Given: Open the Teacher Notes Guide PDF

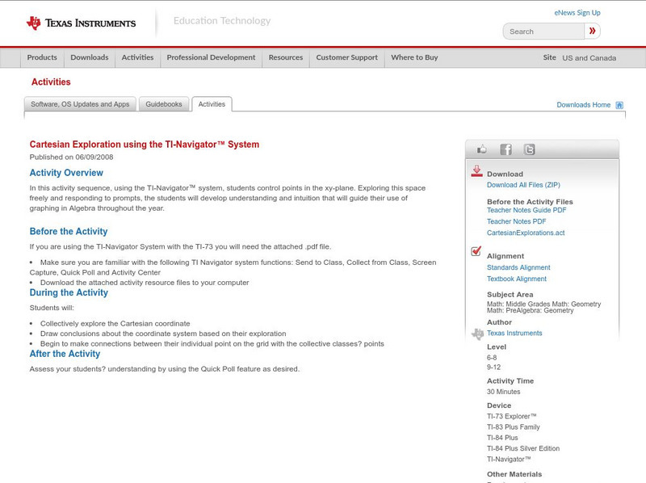Looking at the screenshot, I should 526,210.
